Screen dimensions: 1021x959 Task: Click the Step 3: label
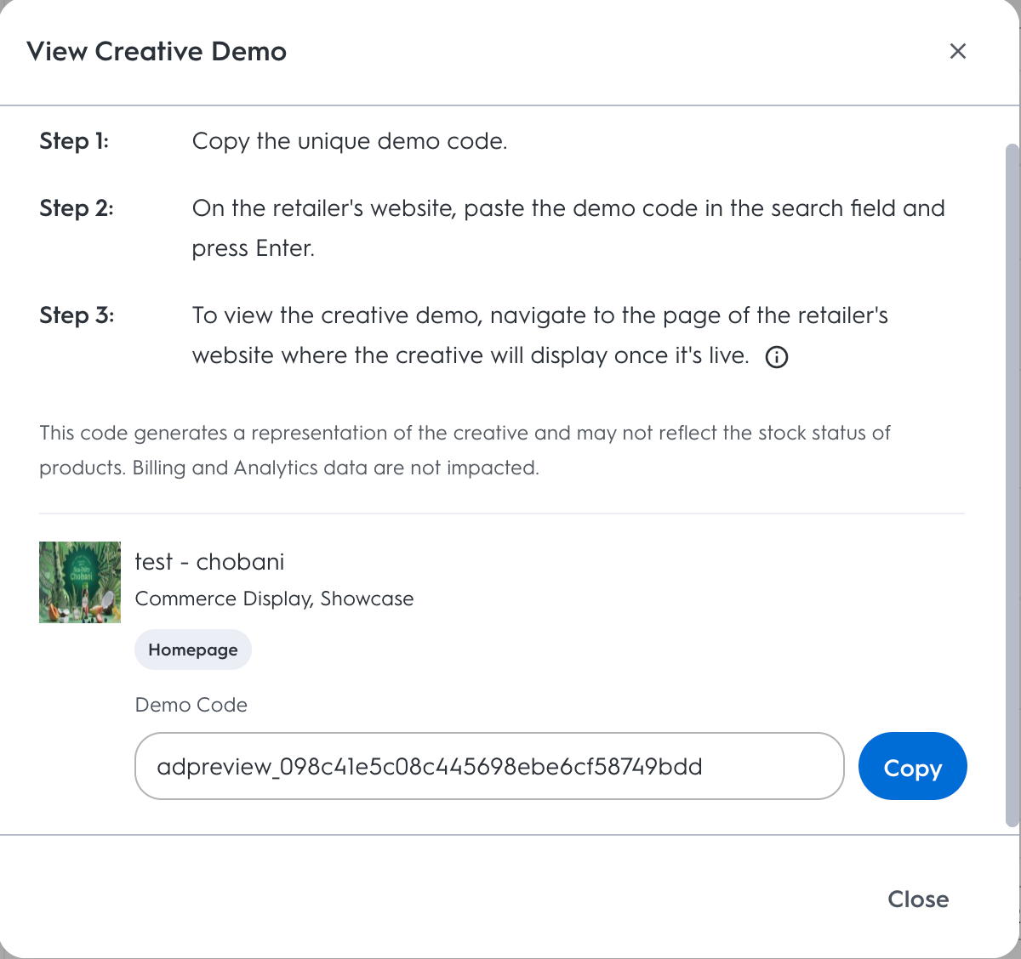[x=77, y=315]
